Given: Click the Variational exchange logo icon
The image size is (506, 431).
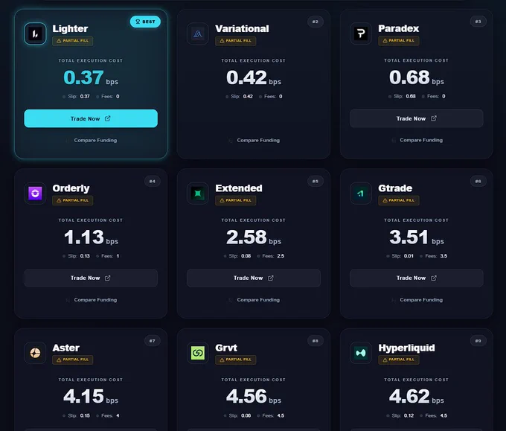Looking at the screenshot, I should (x=198, y=33).
